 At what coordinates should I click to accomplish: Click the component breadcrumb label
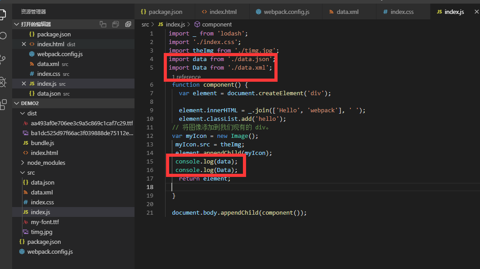click(217, 24)
